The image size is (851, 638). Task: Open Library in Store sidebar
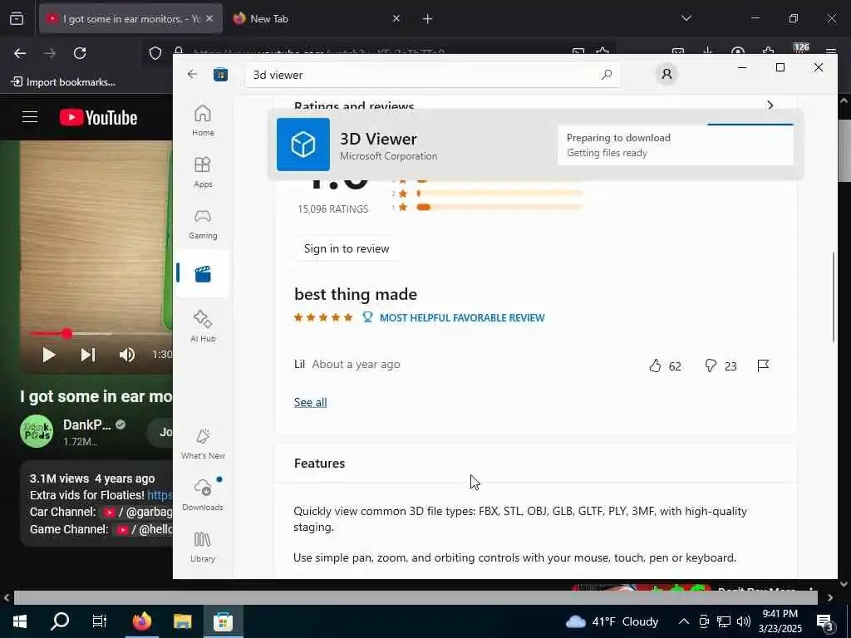[203, 547]
